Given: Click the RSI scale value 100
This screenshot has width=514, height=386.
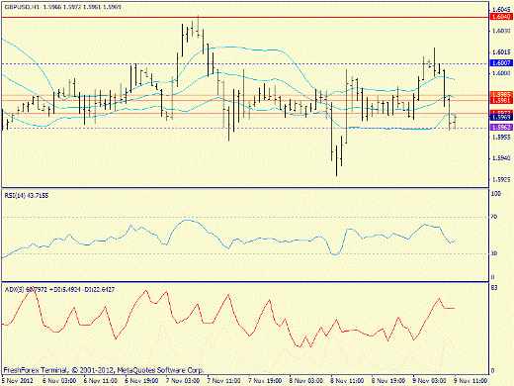Looking at the screenshot, I should point(496,194).
